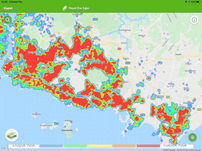Viewport: 202px width, 151px height.
Task: Tap the Burgazadası island label
Action: [x=46, y=125]
